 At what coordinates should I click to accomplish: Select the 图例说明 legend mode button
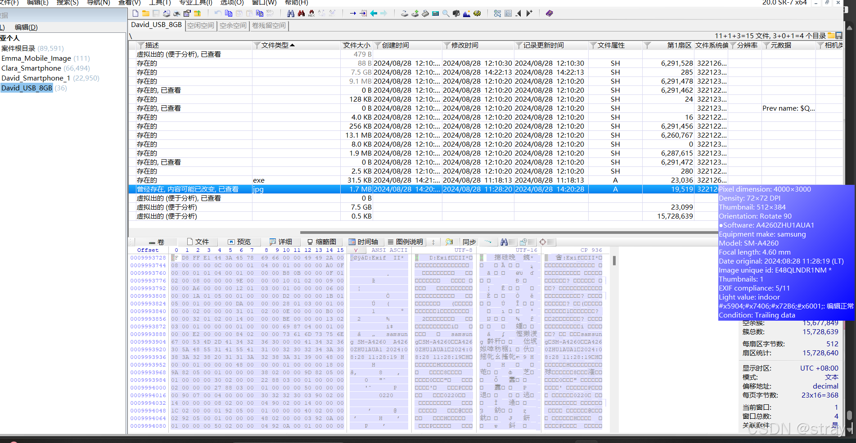(x=405, y=242)
